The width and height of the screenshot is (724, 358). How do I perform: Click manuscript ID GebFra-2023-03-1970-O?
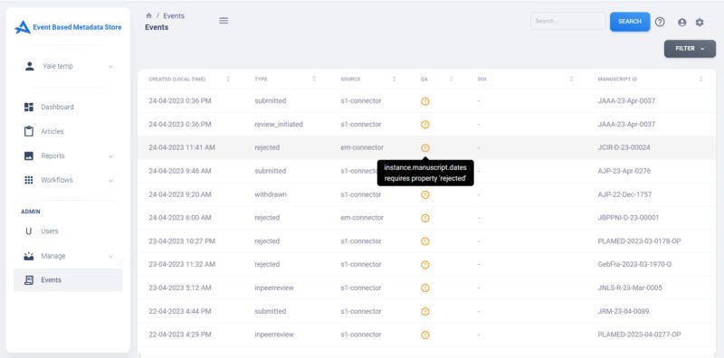tap(634, 265)
